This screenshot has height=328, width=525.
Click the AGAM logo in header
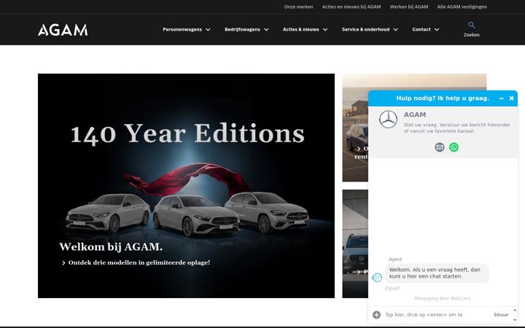[x=63, y=30]
